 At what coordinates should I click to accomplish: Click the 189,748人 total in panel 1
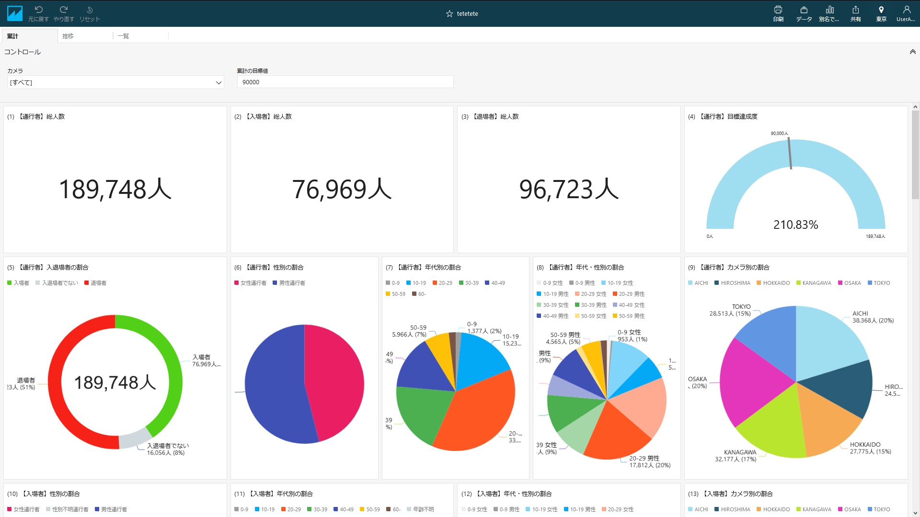(x=115, y=189)
